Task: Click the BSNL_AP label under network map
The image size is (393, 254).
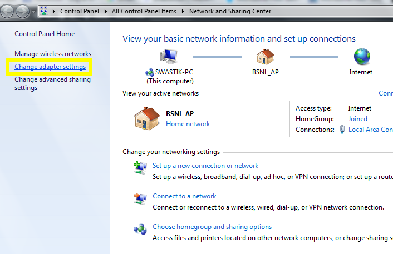Action: (x=266, y=72)
